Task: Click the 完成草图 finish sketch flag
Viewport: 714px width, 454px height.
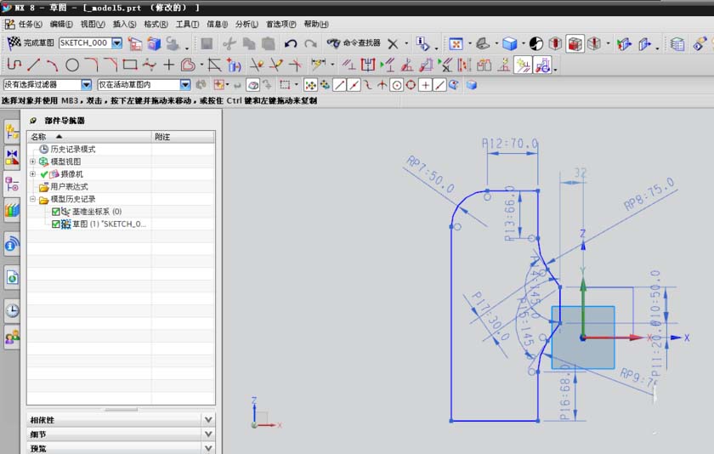Action: [x=14, y=43]
